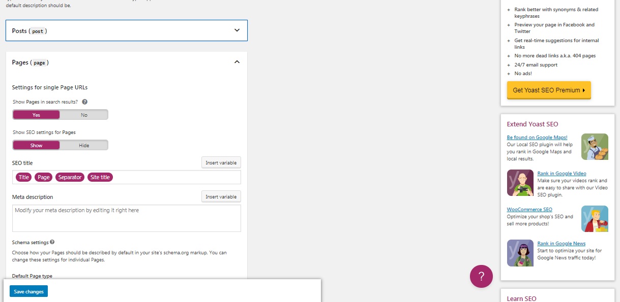Select Yes for Pages in search results
The width and height of the screenshot is (620, 302).
(x=36, y=115)
